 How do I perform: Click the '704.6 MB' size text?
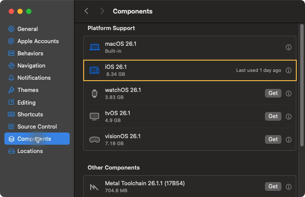[x=116, y=190]
